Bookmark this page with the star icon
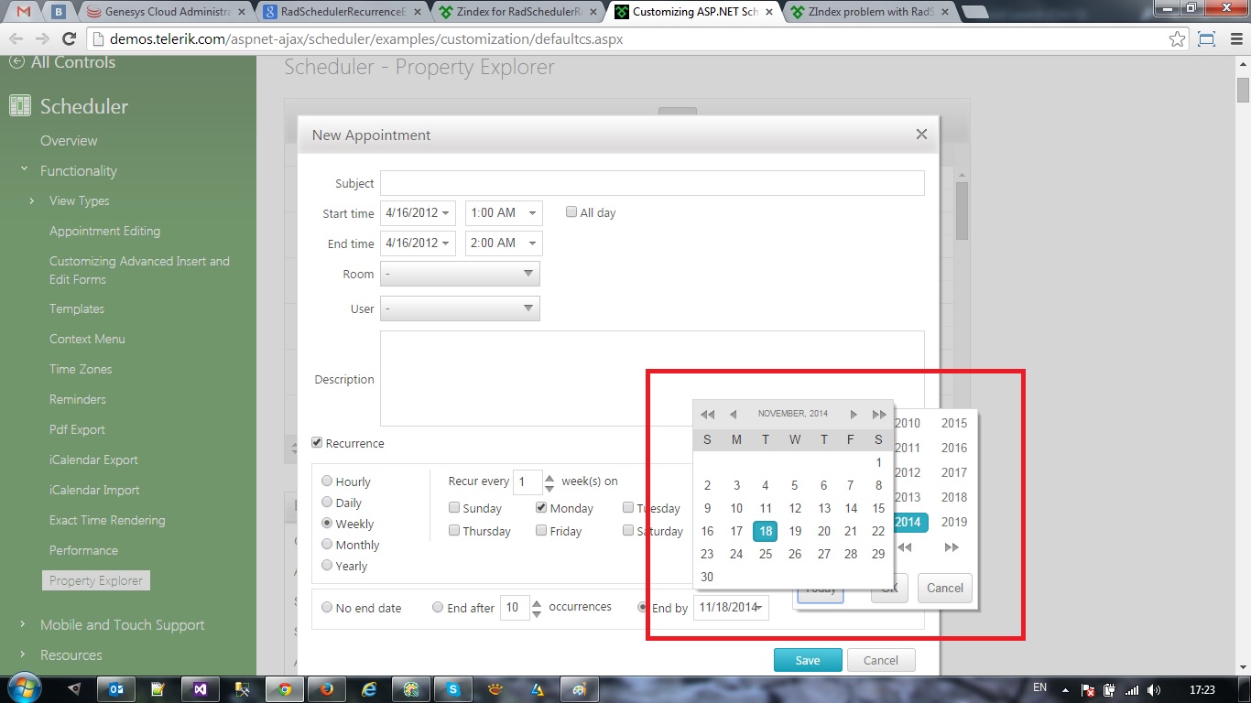The height and width of the screenshot is (703, 1251). pos(1178,39)
